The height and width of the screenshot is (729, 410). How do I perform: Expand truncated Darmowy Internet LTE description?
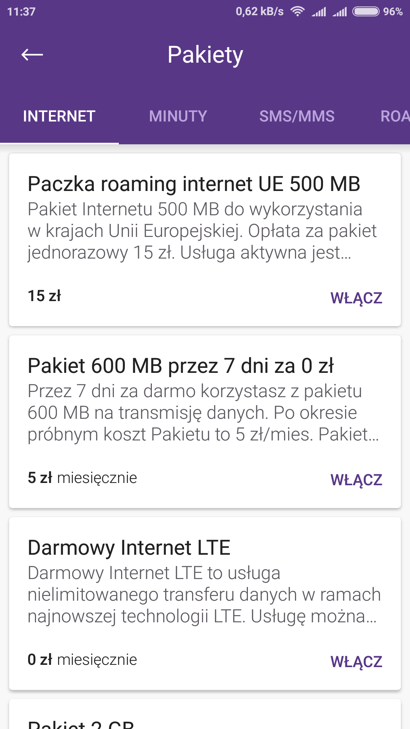pyautogui.click(x=204, y=595)
